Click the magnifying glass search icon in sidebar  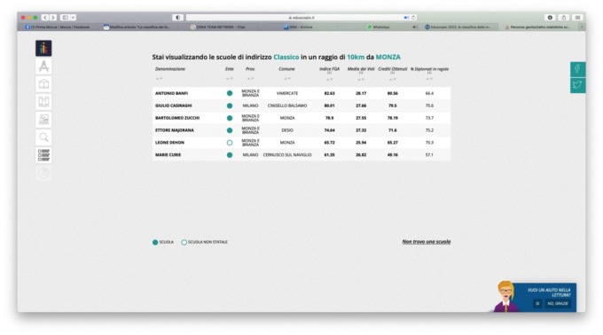[43, 137]
